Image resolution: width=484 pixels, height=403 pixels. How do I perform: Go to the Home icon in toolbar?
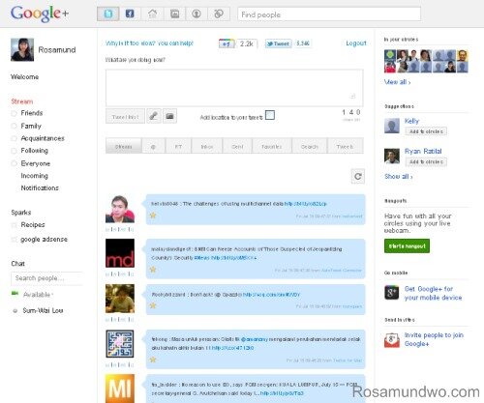coord(152,14)
